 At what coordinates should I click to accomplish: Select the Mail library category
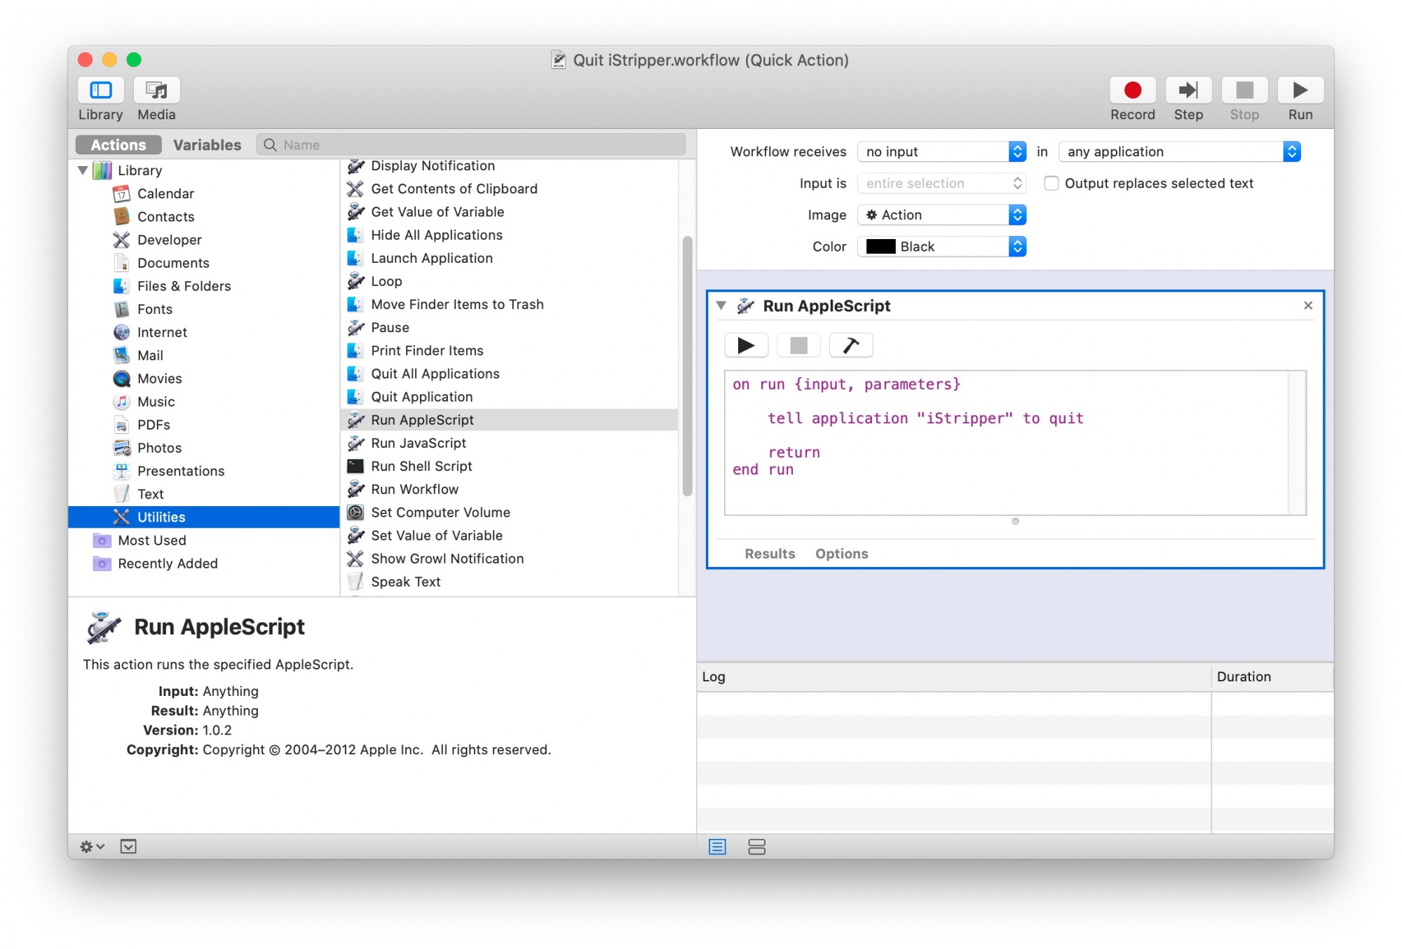pos(150,355)
